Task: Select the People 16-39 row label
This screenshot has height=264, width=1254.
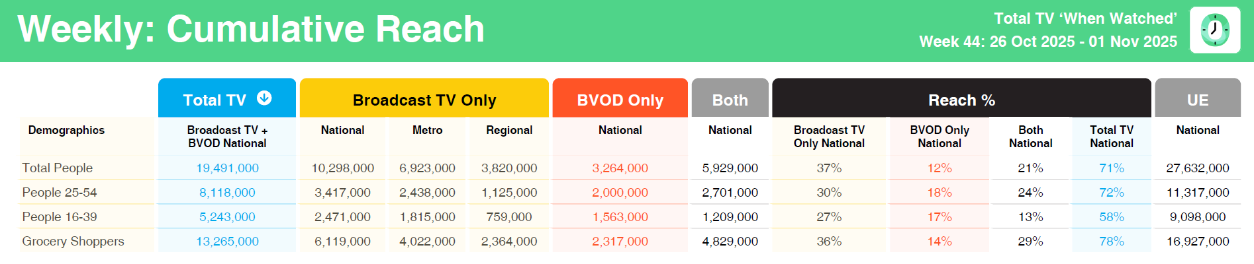Action: point(60,216)
